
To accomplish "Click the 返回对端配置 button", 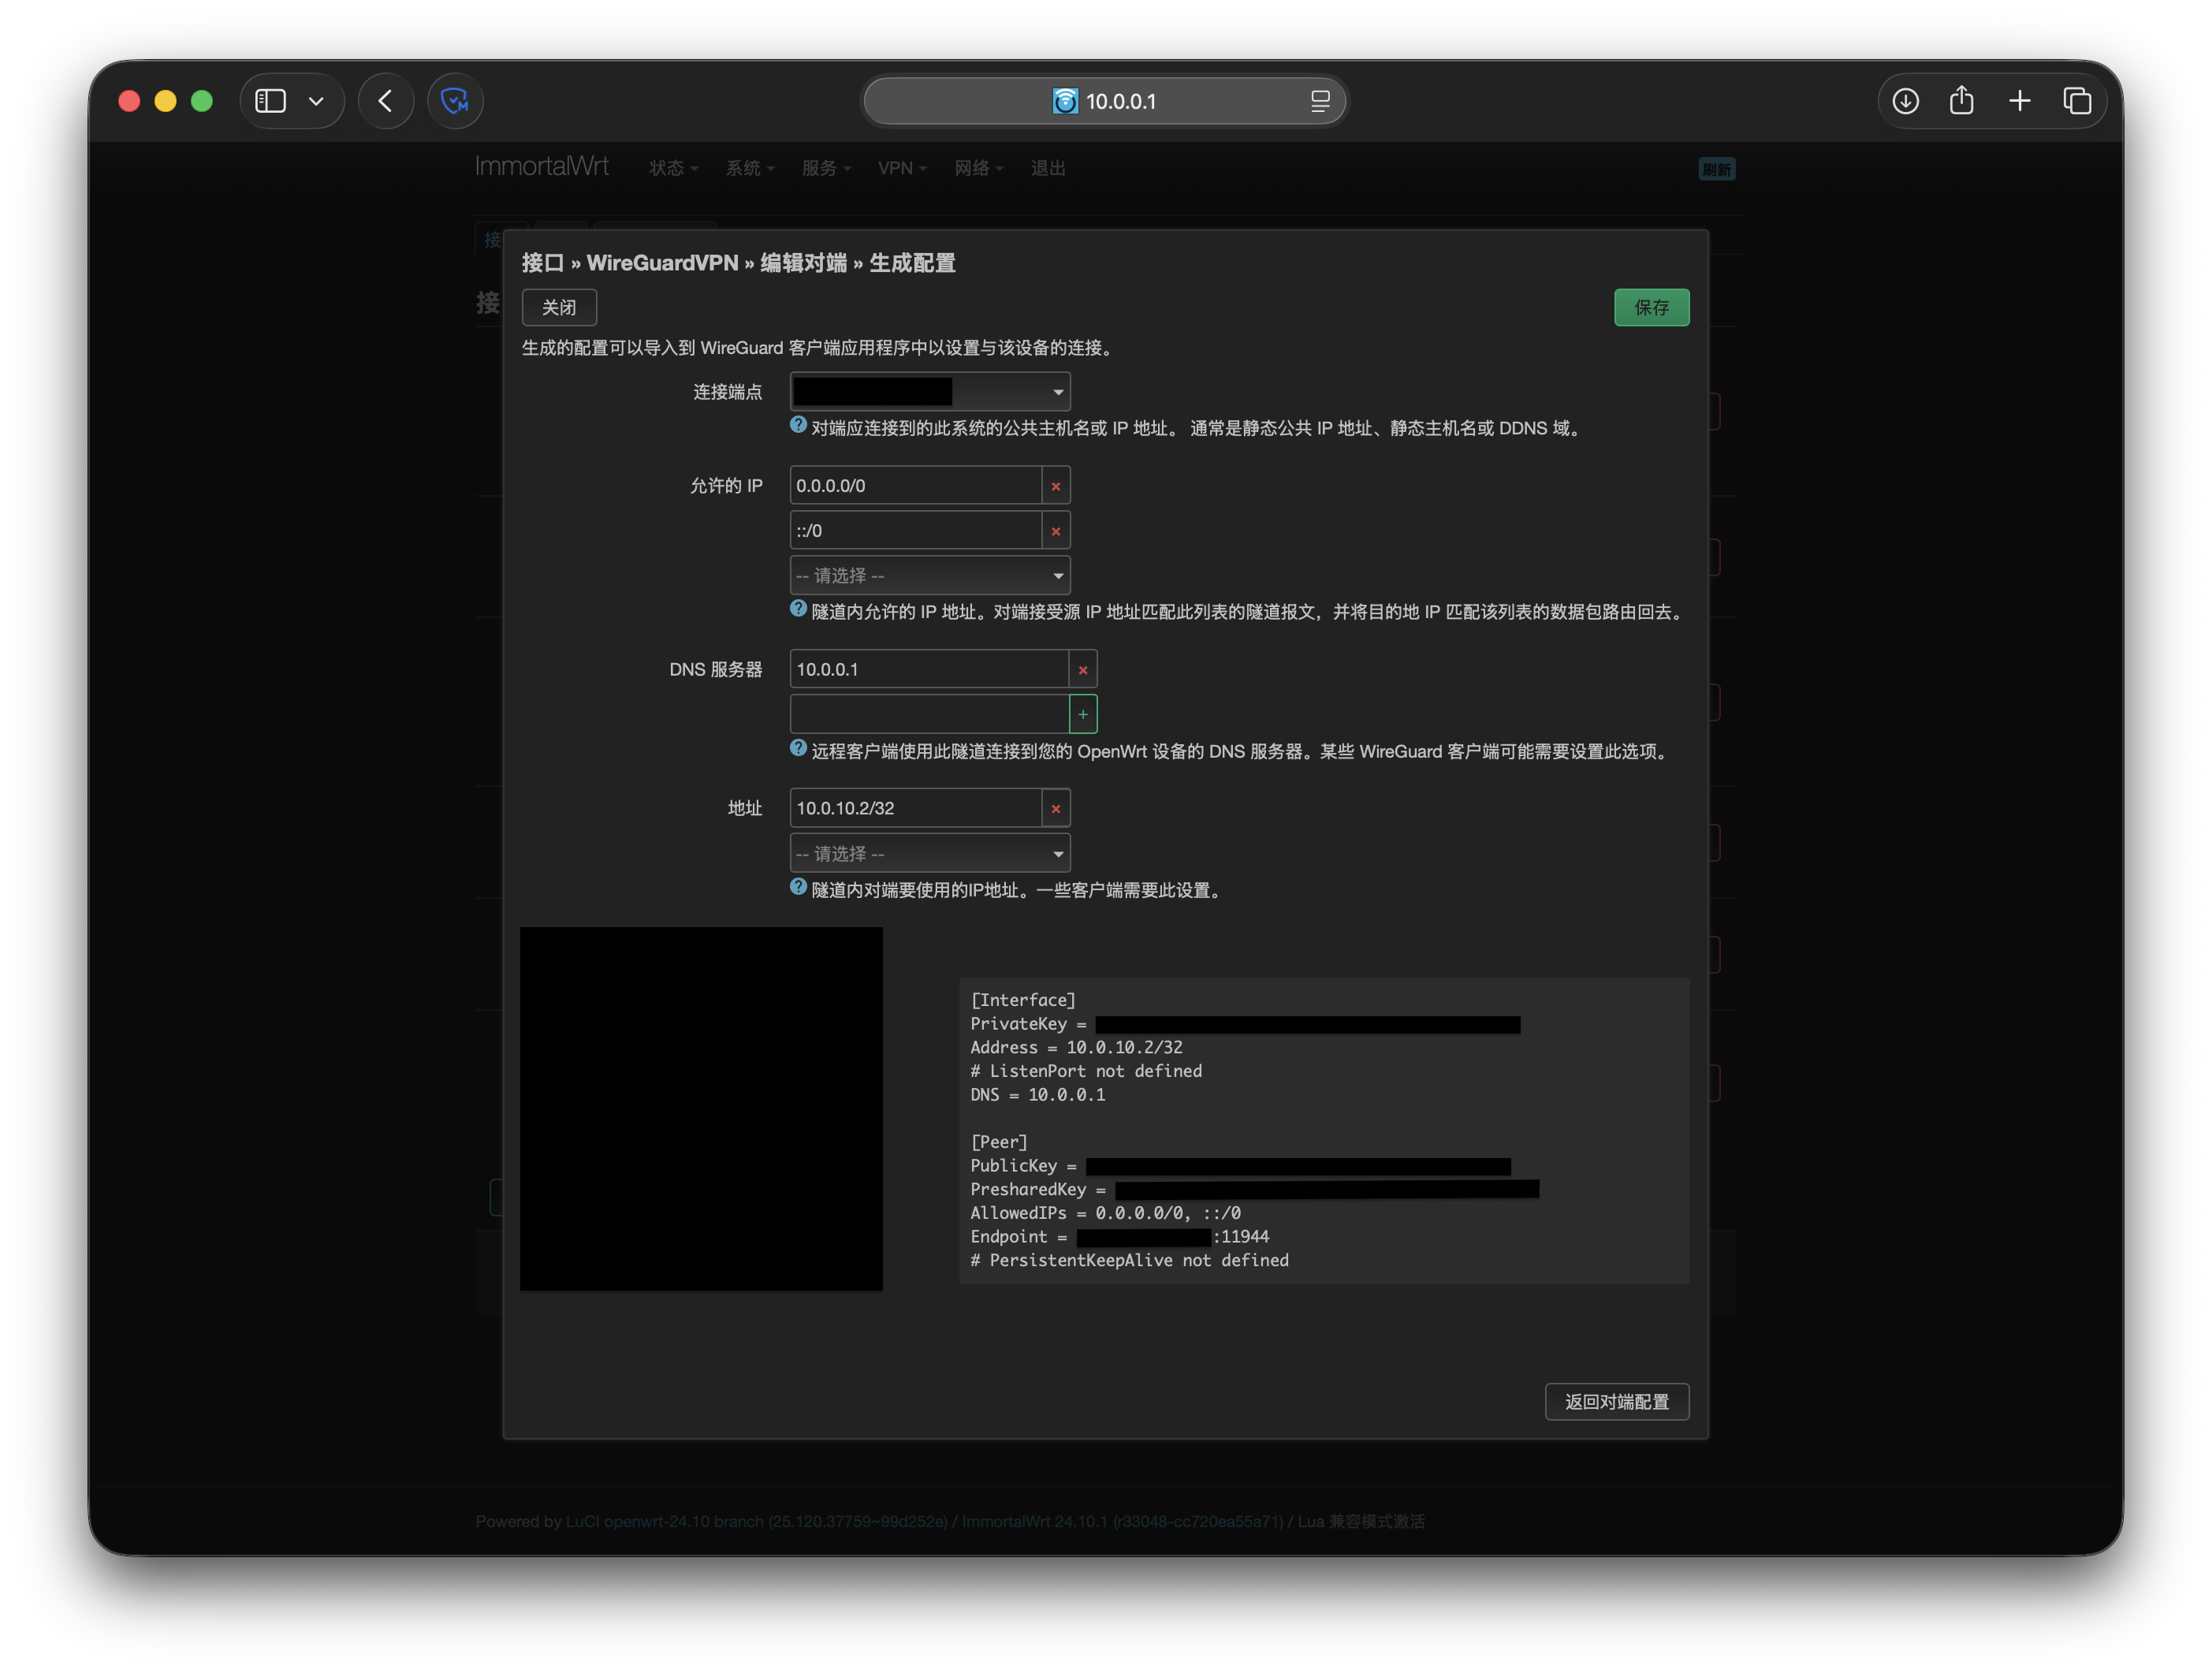I will click(1616, 1402).
